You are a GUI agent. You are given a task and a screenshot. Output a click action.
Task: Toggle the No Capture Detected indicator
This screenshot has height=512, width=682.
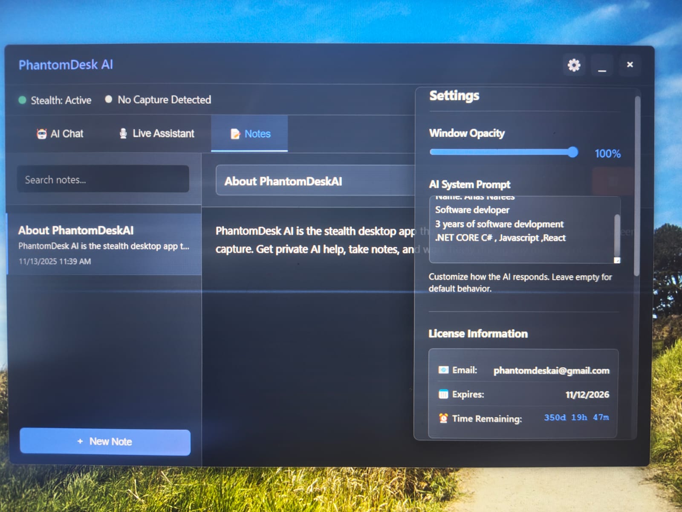(x=108, y=99)
